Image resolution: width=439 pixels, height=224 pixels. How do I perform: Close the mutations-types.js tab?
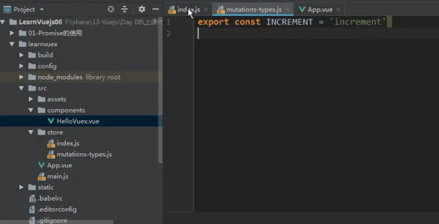point(287,9)
